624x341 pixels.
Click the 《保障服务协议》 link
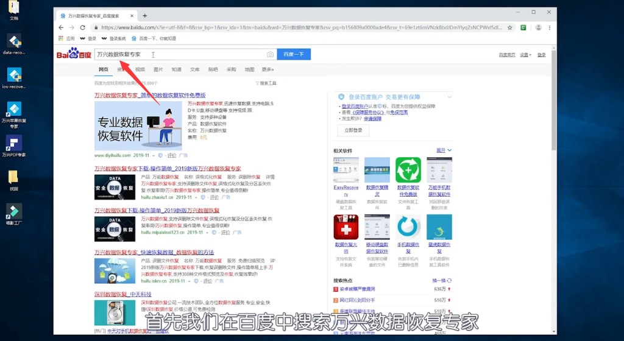coord(368,113)
